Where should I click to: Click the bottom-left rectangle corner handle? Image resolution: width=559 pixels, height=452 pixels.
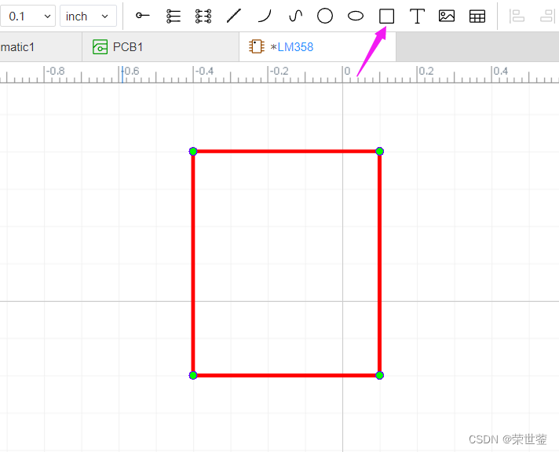pos(193,375)
